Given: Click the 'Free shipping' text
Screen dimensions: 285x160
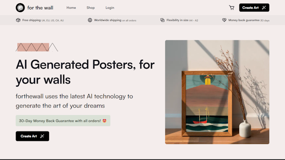Looking at the screenshot, I should coord(32,20).
